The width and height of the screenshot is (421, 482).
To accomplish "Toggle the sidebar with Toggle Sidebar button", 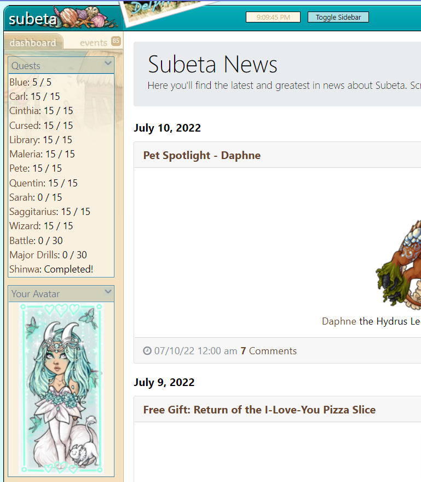I will click(338, 17).
